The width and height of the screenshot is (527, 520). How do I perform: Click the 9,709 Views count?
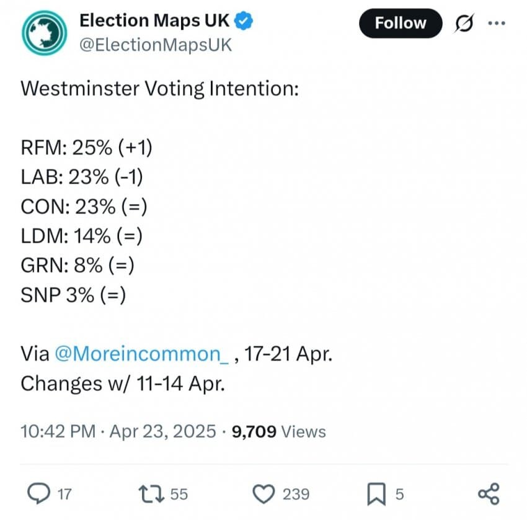pos(278,431)
